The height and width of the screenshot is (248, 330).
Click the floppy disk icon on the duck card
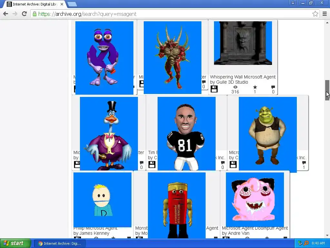[x=77, y=164]
